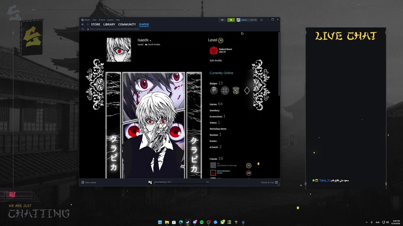
Task: Open the white diamond badge
Action: point(247,91)
